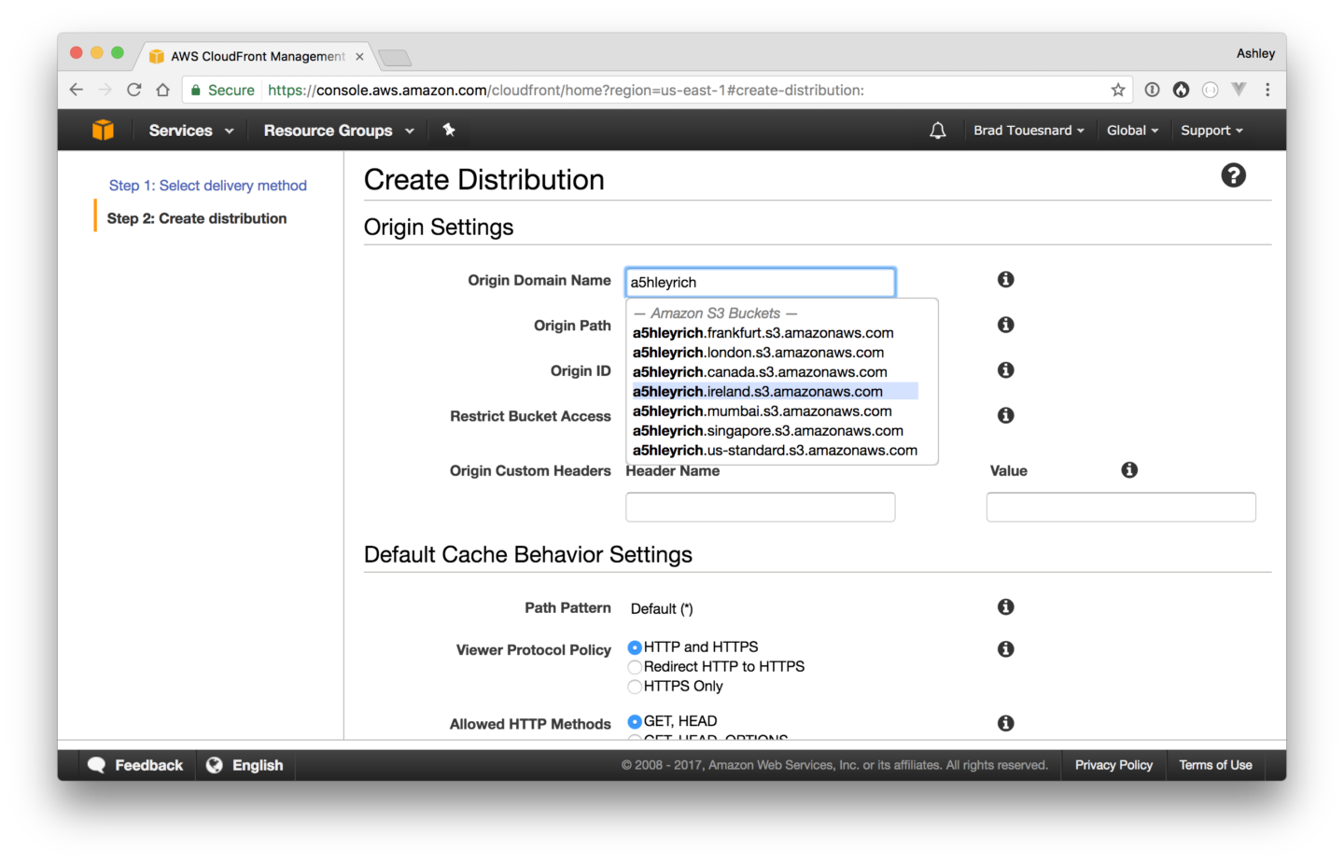
Task: Click info icon for Viewer Protocol Policy
Action: [1005, 649]
